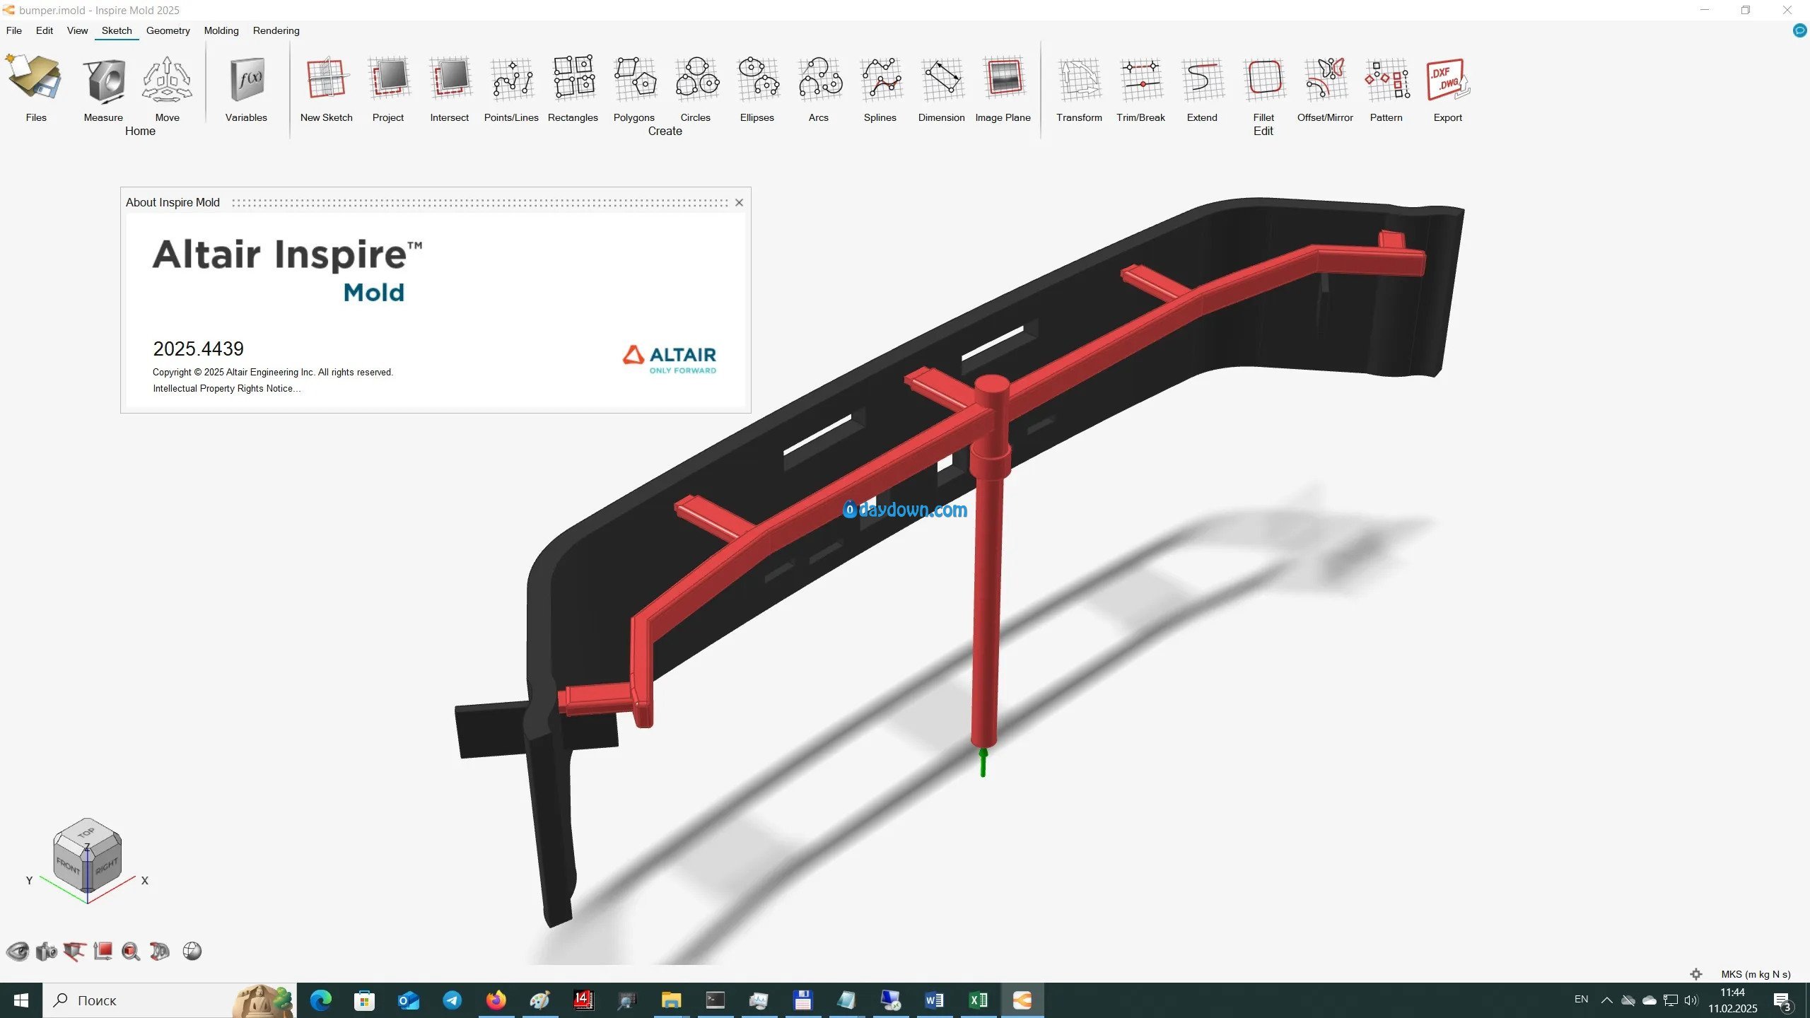Select the Polygons tool
The width and height of the screenshot is (1810, 1018).
634,78
